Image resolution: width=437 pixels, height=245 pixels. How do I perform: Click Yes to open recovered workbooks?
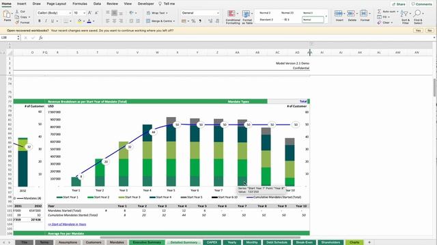[x=418, y=31]
